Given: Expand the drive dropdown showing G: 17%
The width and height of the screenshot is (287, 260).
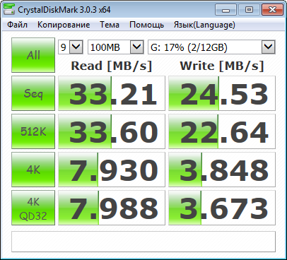Looking at the screenshot, I should (269, 47).
